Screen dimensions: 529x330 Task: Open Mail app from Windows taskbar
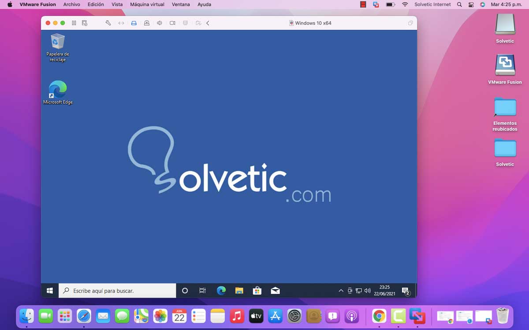(x=275, y=290)
